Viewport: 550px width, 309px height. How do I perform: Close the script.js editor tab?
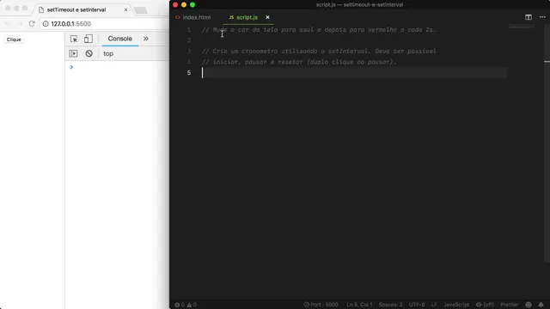pyautogui.click(x=267, y=17)
